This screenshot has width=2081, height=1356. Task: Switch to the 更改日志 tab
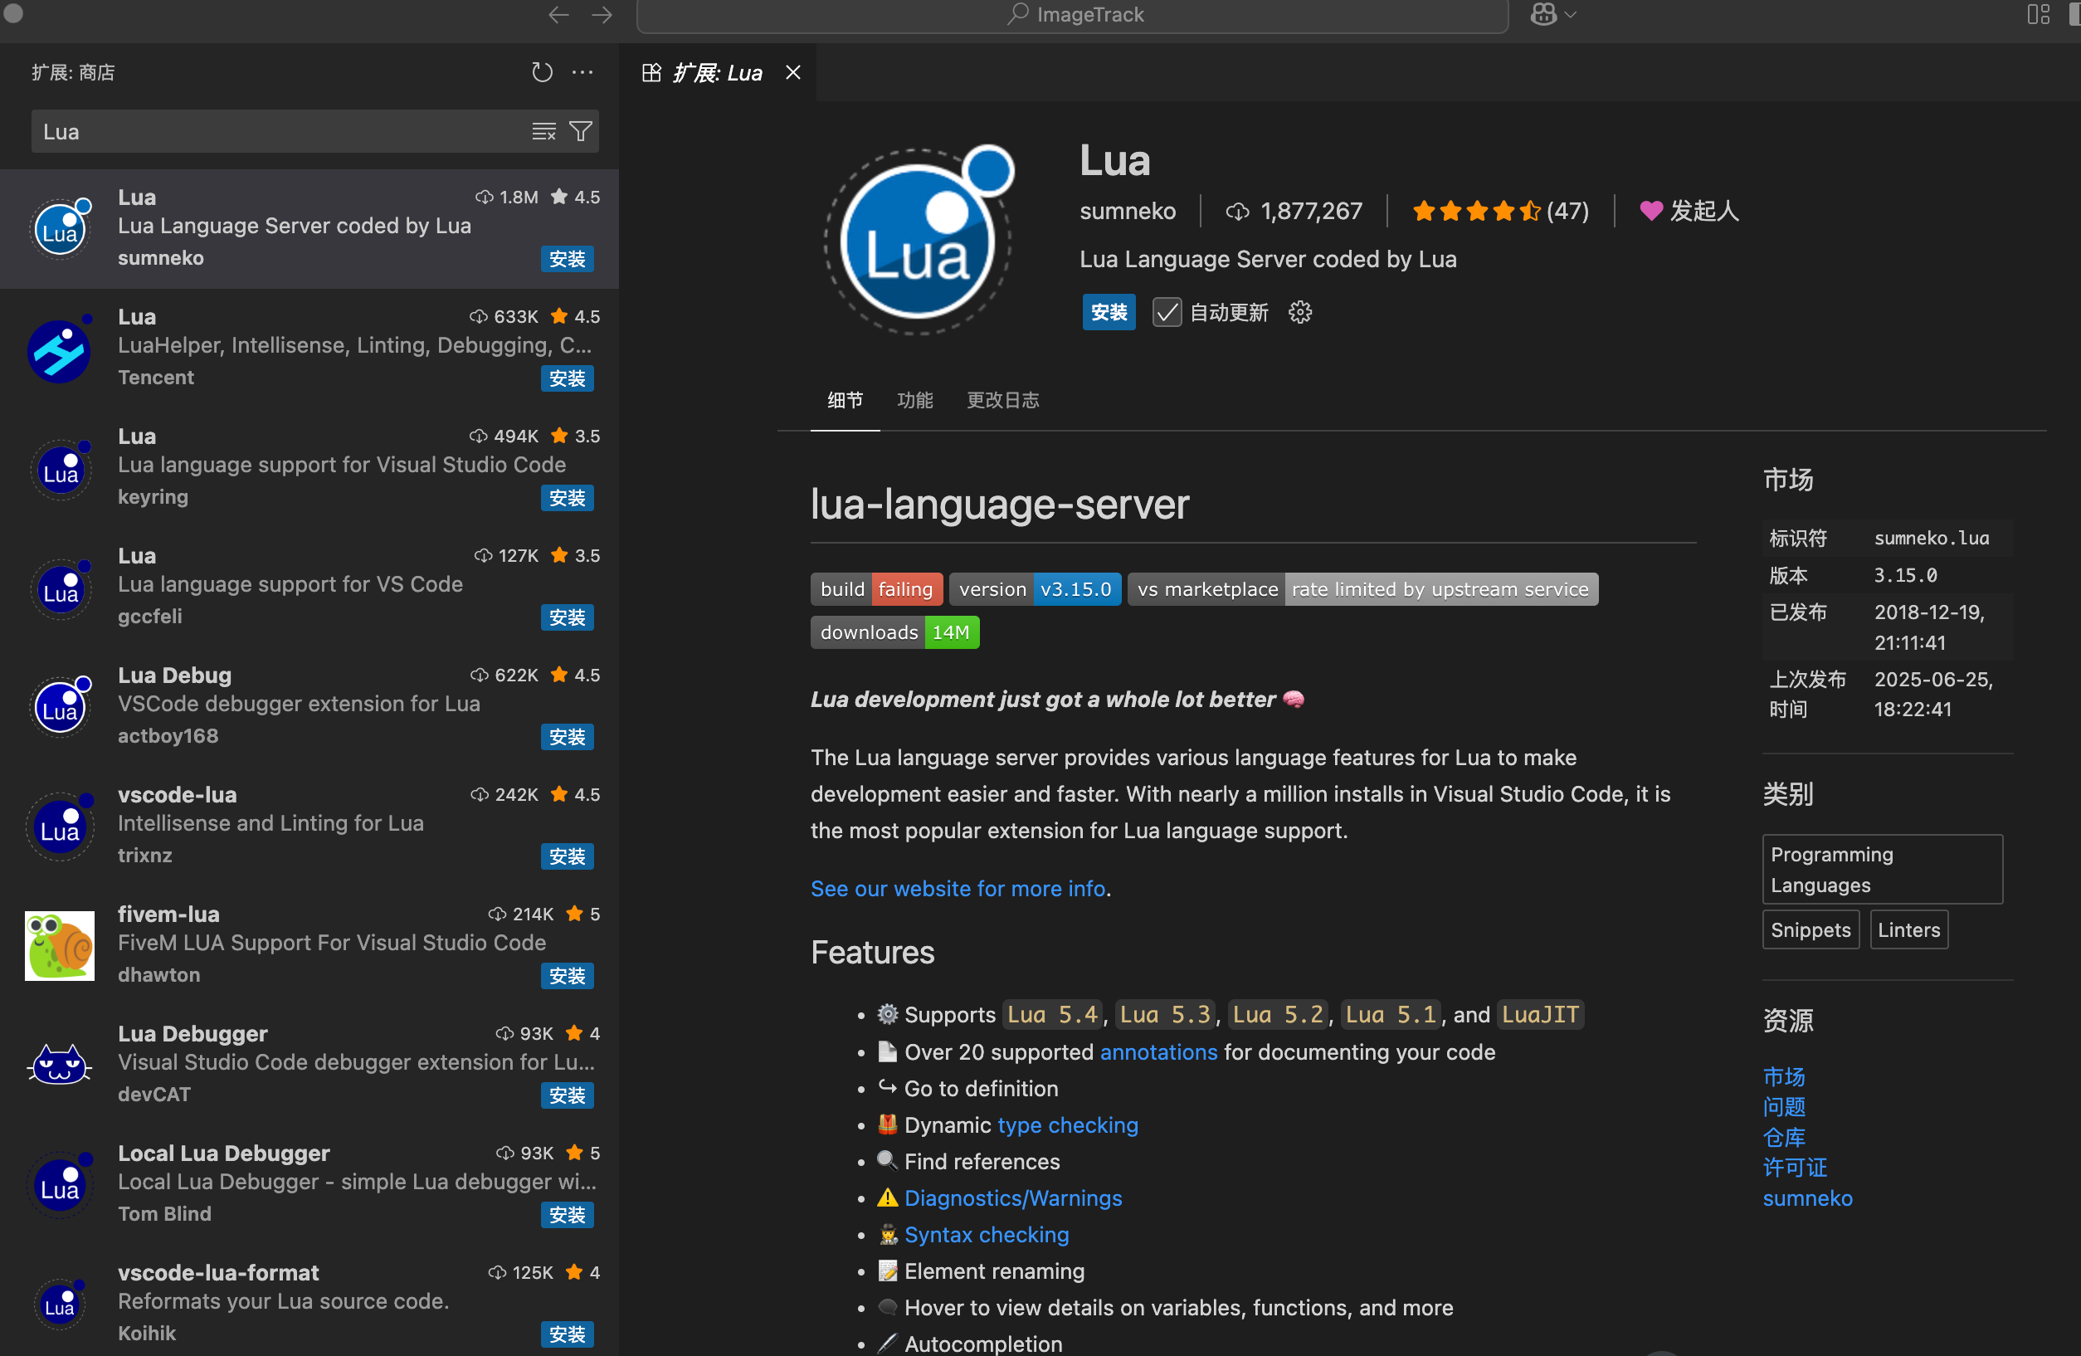pyautogui.click(x=1002, y=401)
